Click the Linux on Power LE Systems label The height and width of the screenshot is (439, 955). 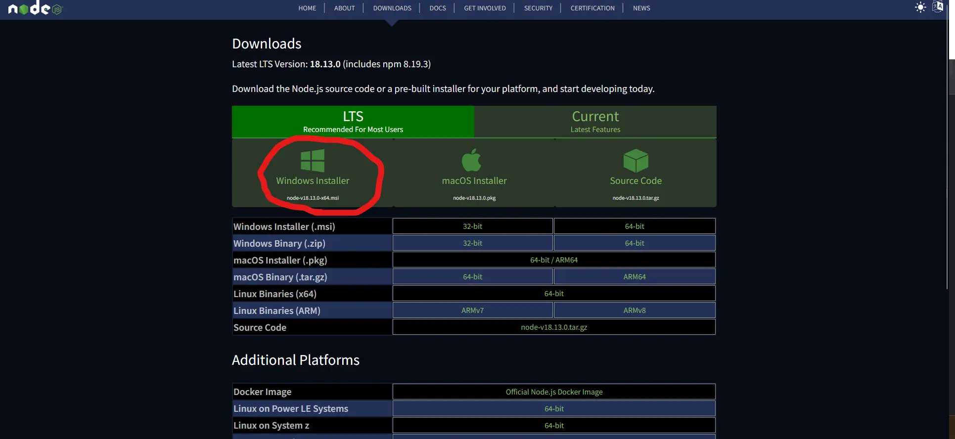[291, 408]
